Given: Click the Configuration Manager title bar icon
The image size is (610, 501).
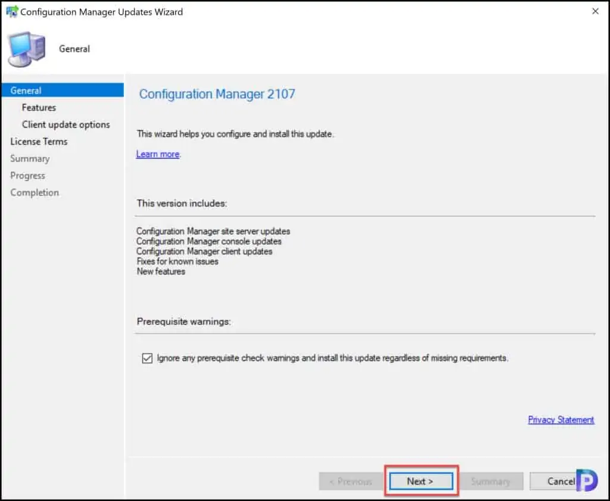Looking at the screenshot, I should coord(12,11).
